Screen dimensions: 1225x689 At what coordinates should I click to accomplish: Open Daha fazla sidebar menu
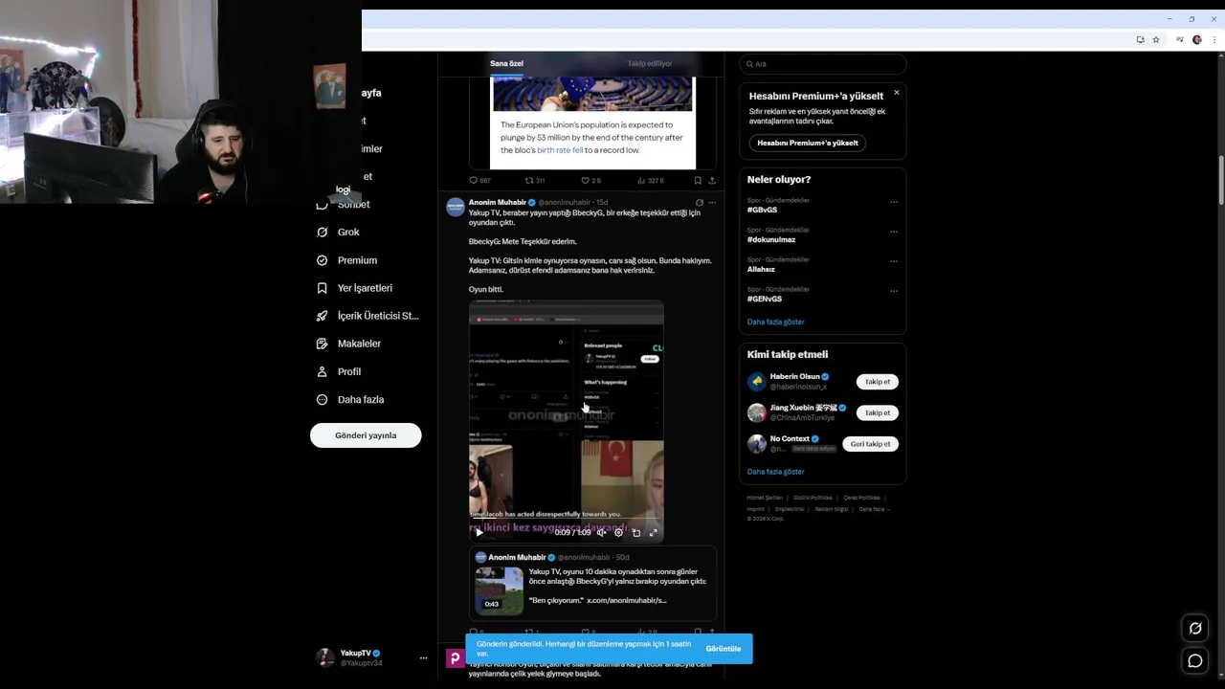(350, 399)
